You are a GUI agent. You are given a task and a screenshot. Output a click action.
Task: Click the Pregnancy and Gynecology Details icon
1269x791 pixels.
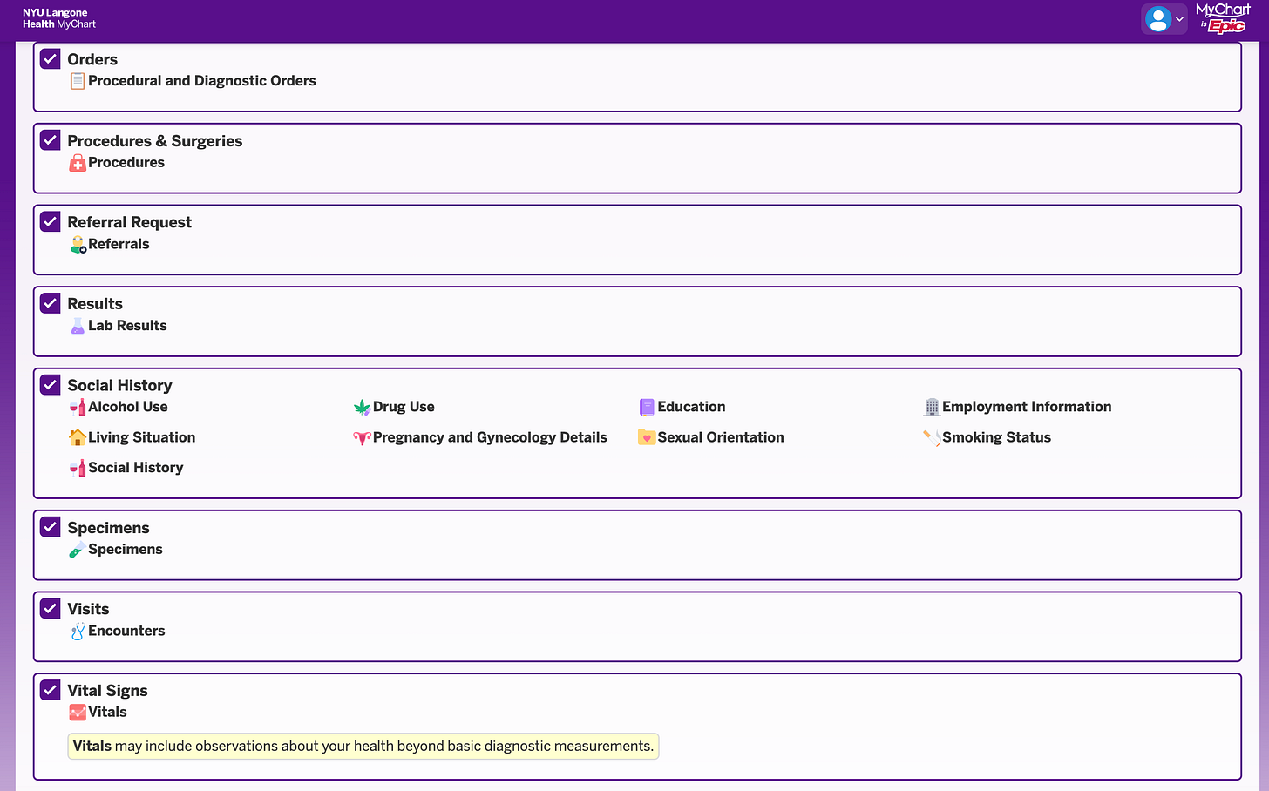point(363,437)
